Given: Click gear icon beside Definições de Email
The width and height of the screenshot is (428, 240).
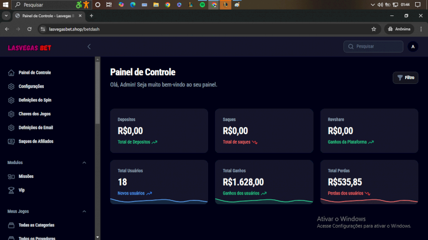Looking at the screenshot, I should click(11, 128).
